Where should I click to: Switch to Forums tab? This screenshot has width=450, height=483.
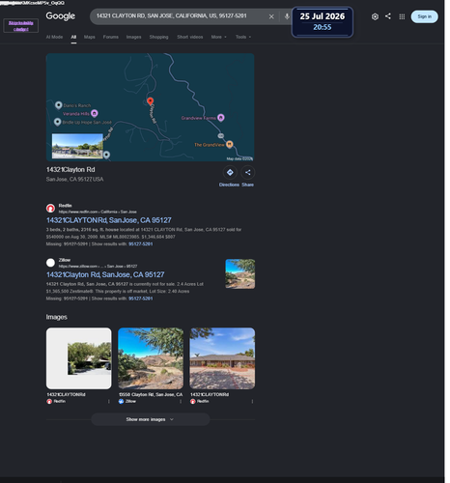click(x=112, y=38)
